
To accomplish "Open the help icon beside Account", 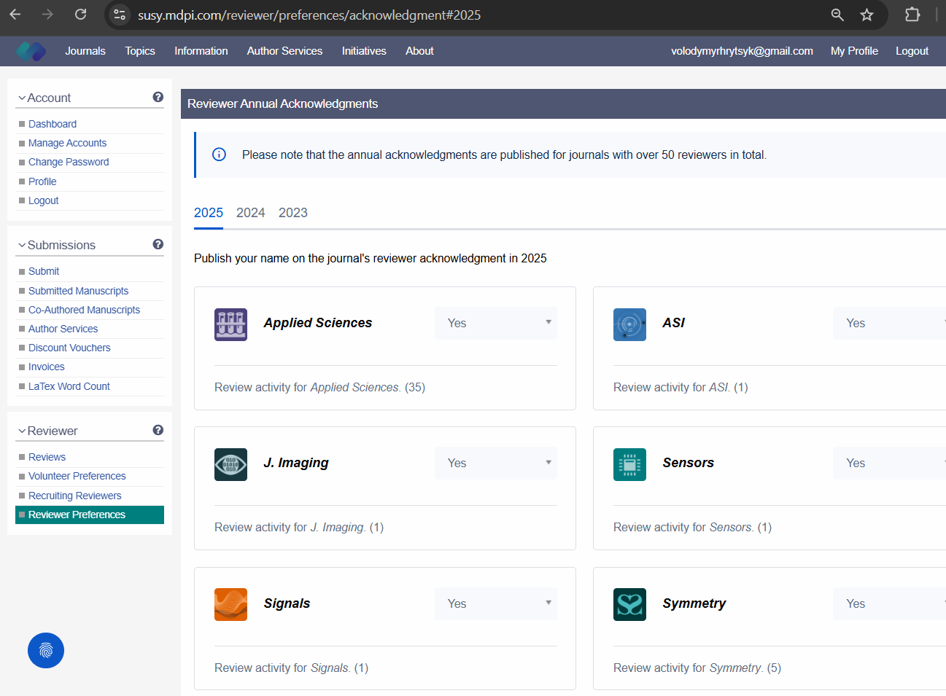I will coord(158,97).
